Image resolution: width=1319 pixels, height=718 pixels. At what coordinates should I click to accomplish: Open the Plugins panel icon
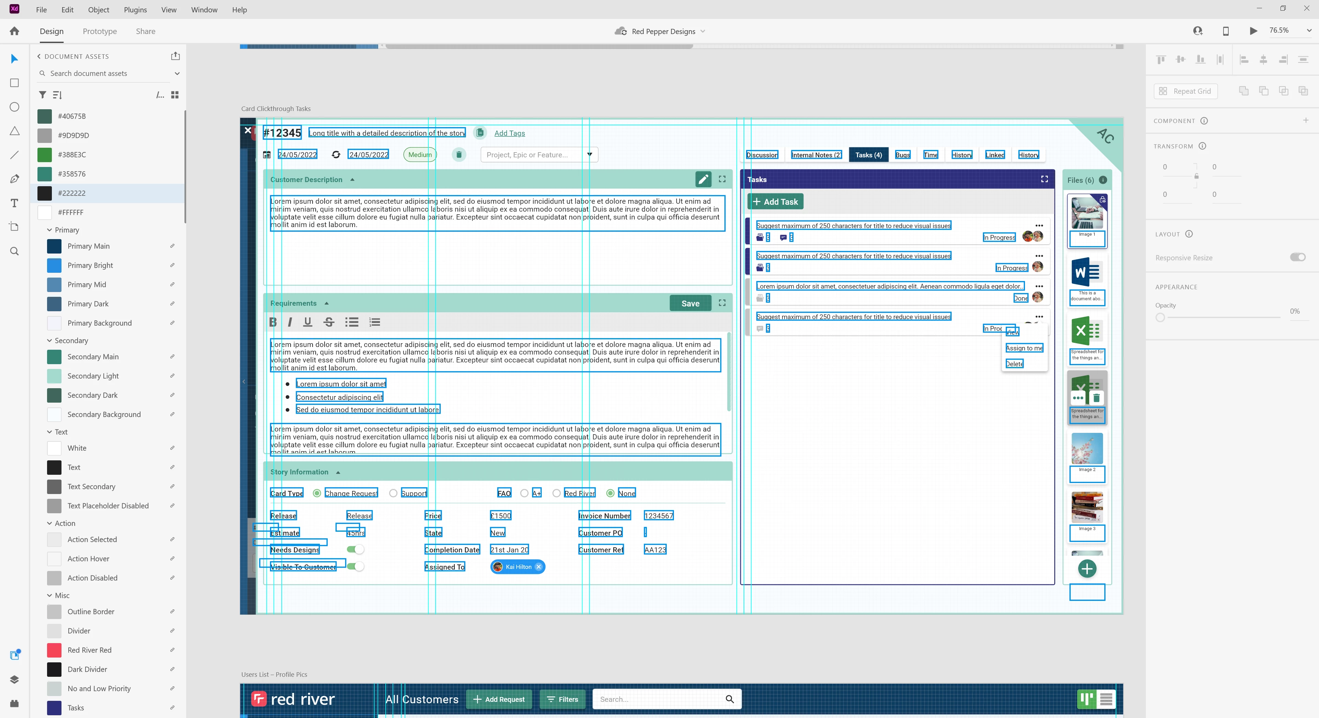14,704
